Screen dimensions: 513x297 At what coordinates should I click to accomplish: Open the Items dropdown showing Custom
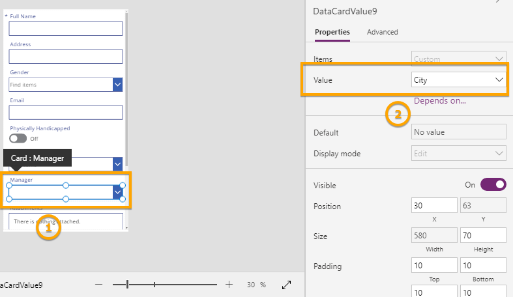[459, 59]
